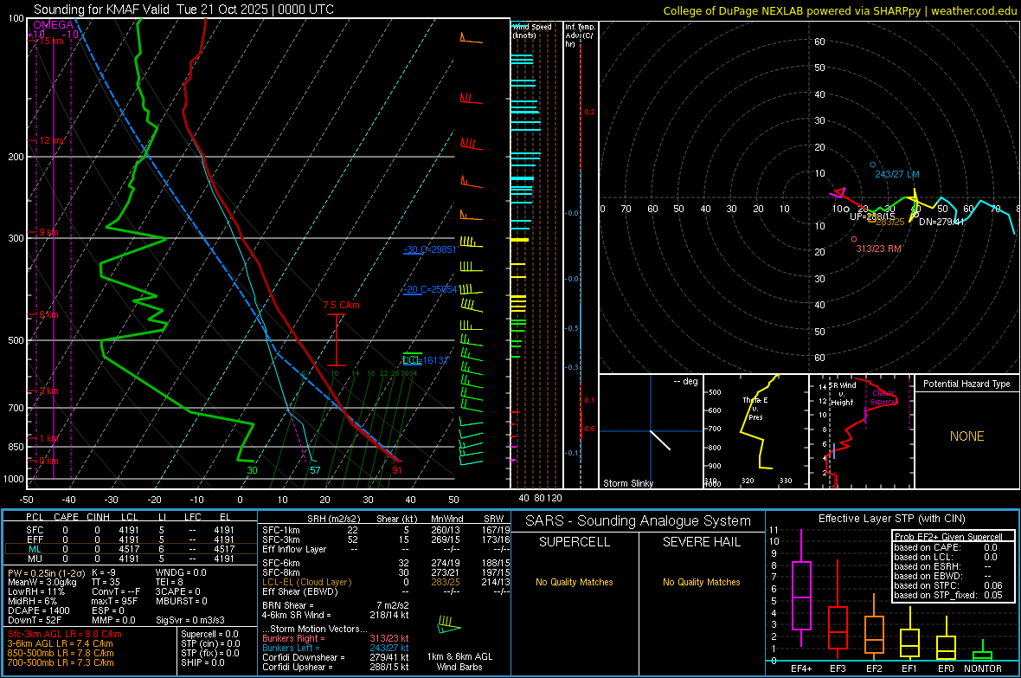Click the '-30 C=29851' height label
The image size is (1021, 678).
[430, 249]
